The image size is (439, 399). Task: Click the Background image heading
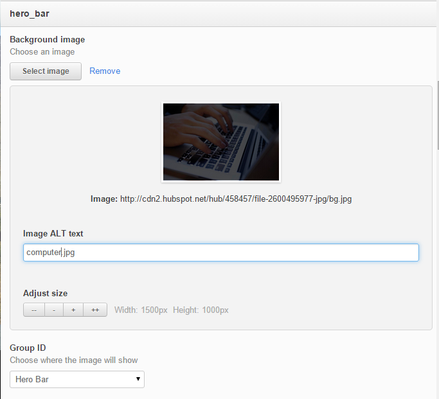click(47, 40)
